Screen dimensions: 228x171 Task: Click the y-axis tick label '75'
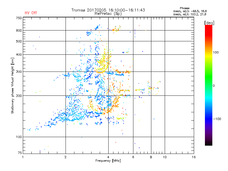coord(20,153)
